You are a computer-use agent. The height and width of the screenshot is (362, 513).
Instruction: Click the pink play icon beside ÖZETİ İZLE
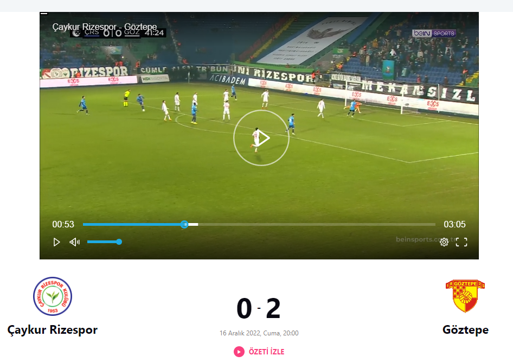click(x=239, y=352)
